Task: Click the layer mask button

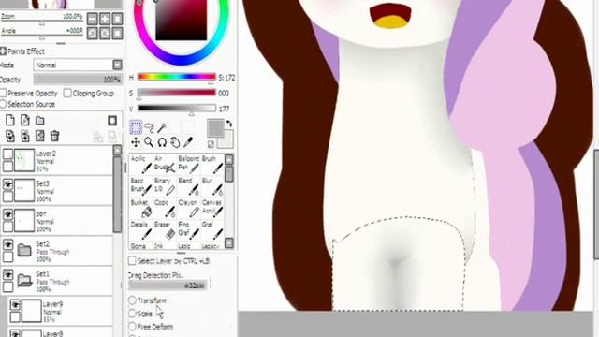Action: (x=112, y=121)
